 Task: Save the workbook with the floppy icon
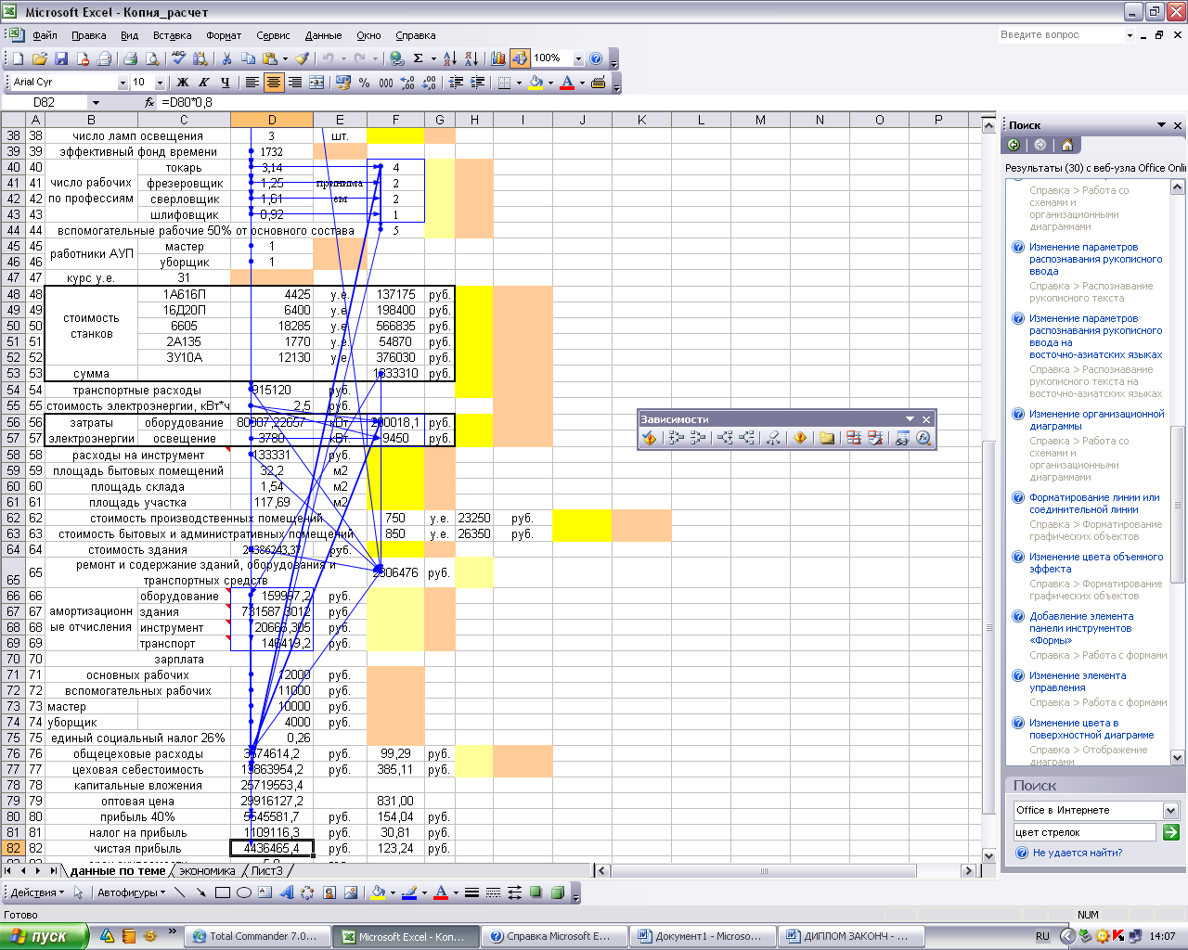[61, 58]
